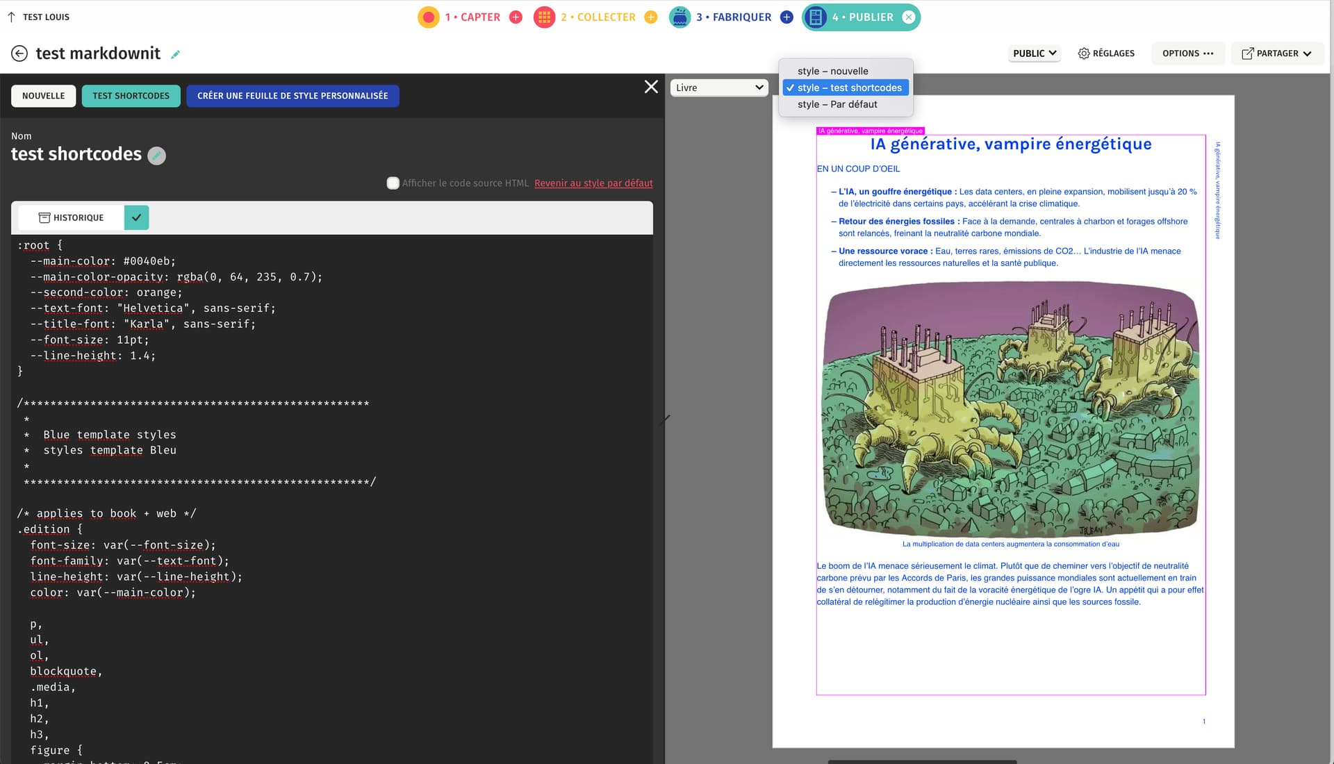Click the up arrow beside TEST LOUIS

click(x=12, y=17)
